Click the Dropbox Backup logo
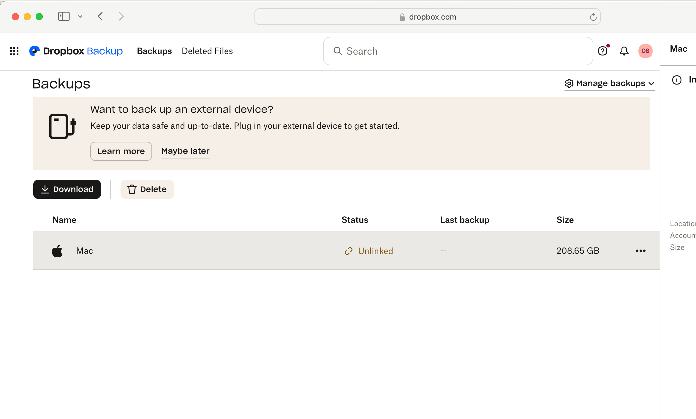This screenshot has height=419, width=696. 76,51
